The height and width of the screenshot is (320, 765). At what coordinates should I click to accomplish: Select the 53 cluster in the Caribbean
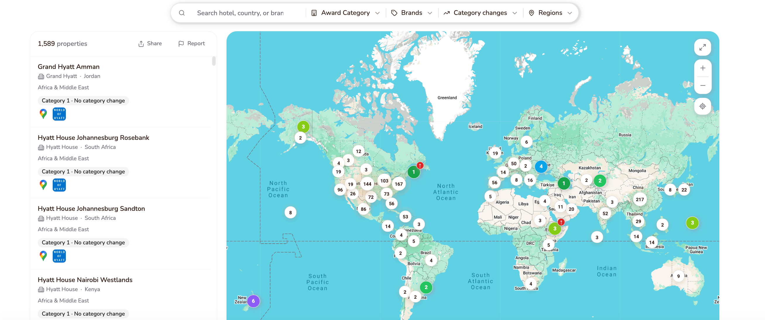405,217
